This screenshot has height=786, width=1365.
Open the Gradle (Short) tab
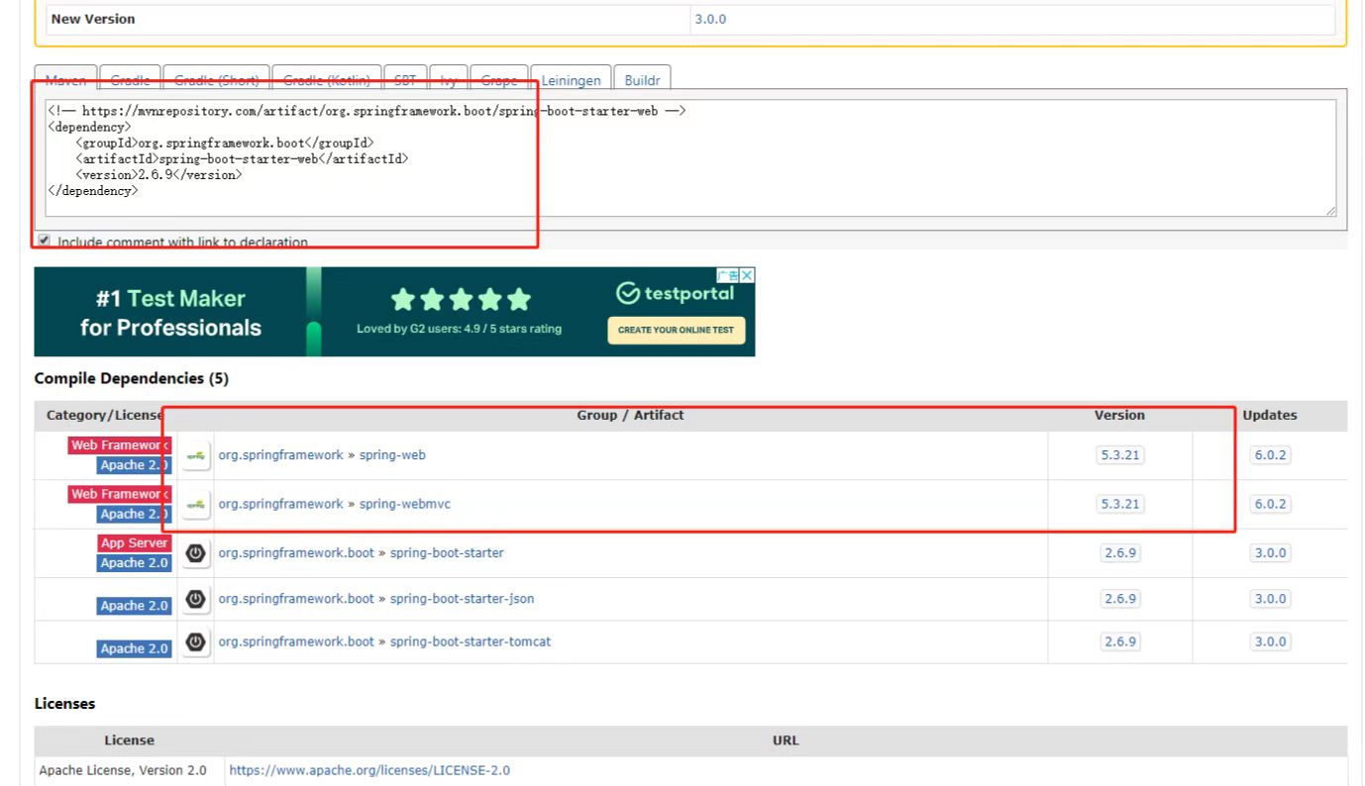(x=216, y=80)
